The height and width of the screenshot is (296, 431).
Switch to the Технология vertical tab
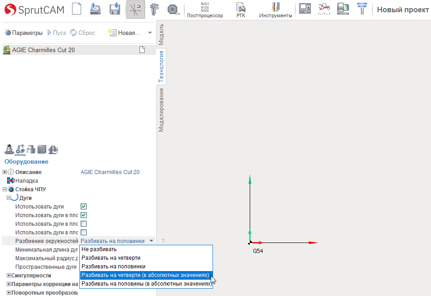pos(161,67)
